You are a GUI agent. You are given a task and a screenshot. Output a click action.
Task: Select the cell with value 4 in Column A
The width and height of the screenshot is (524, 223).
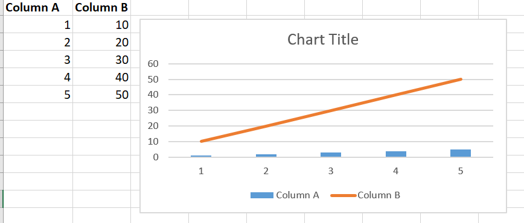tap(38, 77)
